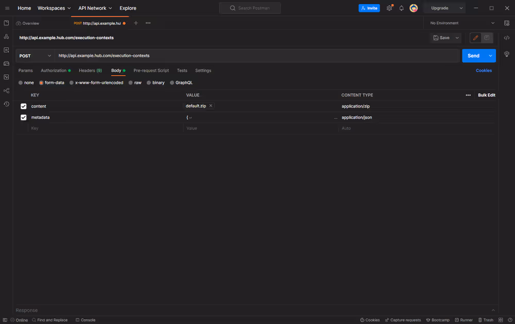
Task: Open Cookies via the link above the tabs
Action: (484, 71)
